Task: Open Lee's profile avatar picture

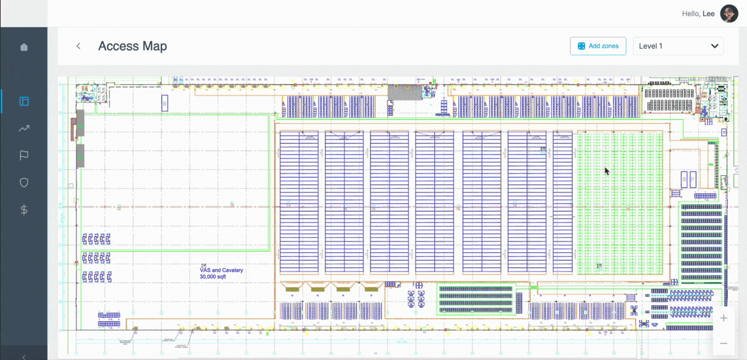Action: pyautogui.click(x=729, y=14)
